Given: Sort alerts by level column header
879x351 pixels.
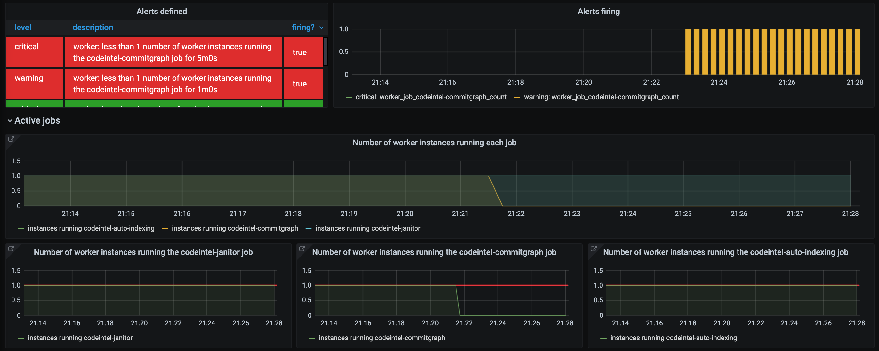Looking at the screenshot, I should click(x=23, y=27).
